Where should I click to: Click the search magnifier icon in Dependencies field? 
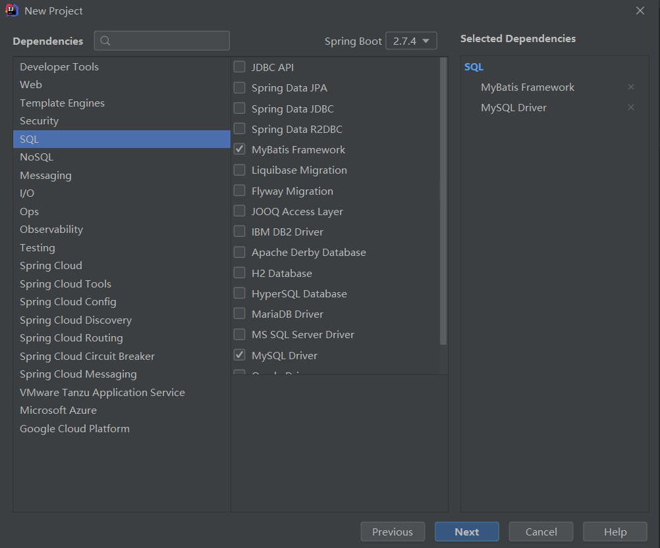tap(105, 41)
